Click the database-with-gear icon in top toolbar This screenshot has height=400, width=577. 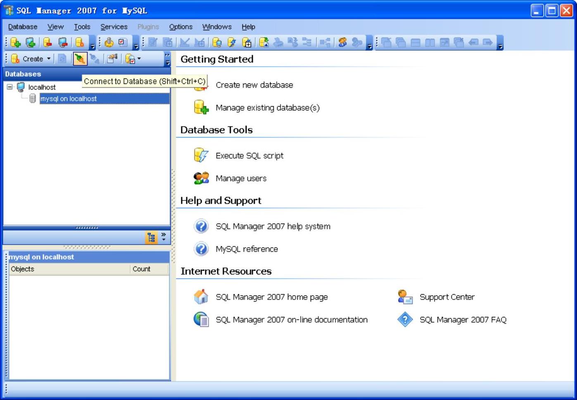click(x=79, y=43)
